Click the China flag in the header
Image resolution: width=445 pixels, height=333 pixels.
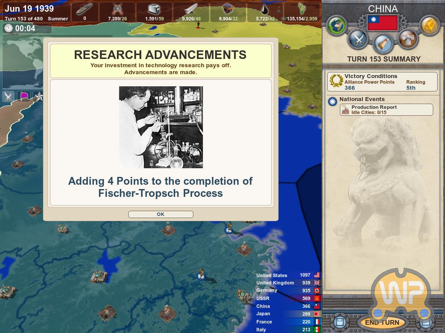point(382,23)
